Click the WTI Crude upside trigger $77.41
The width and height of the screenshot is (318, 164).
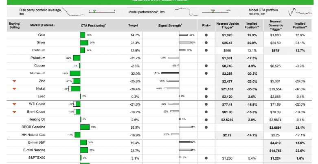[x=227, y=105]
